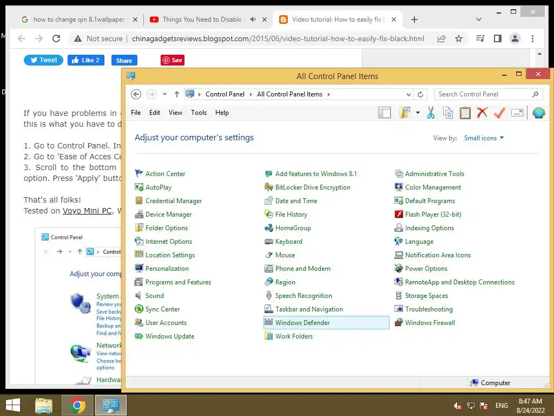Go up one level in Control Panel

(x=177, y=94)
